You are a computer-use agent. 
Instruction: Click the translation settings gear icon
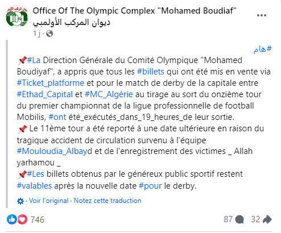pos(20,201)
